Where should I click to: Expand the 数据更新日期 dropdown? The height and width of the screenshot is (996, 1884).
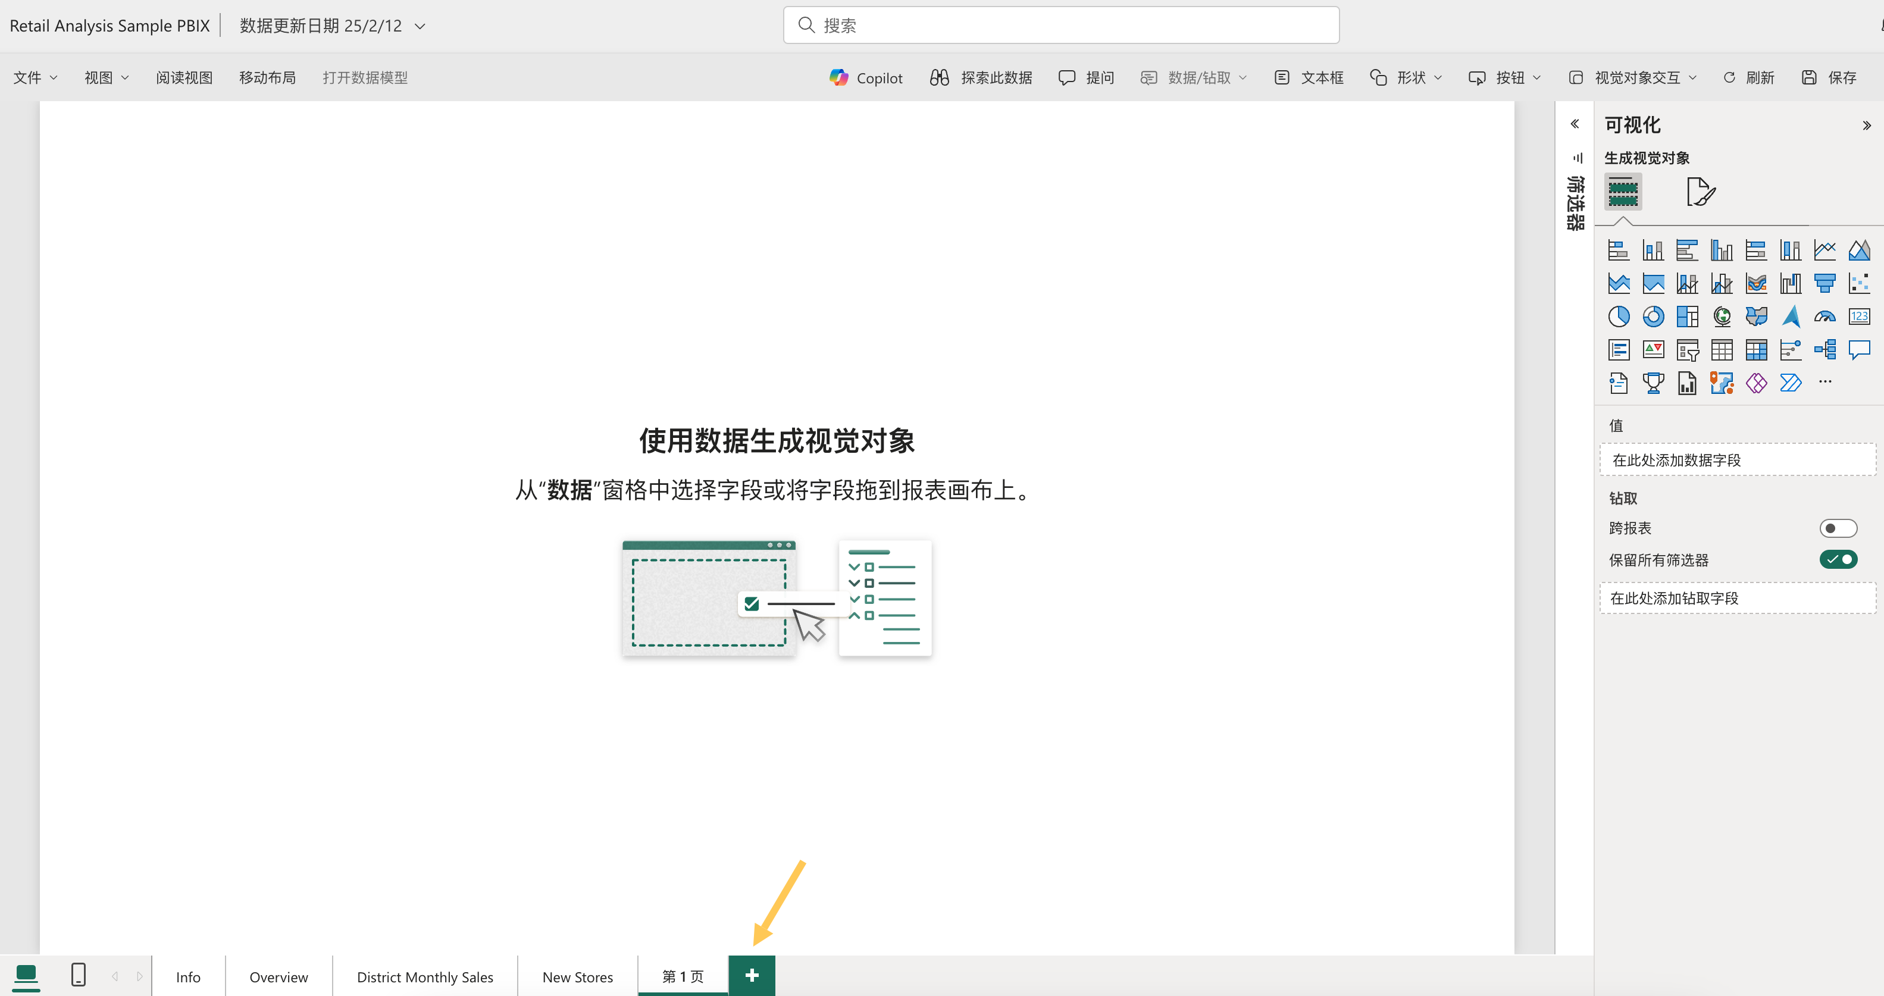click(420, 26)
